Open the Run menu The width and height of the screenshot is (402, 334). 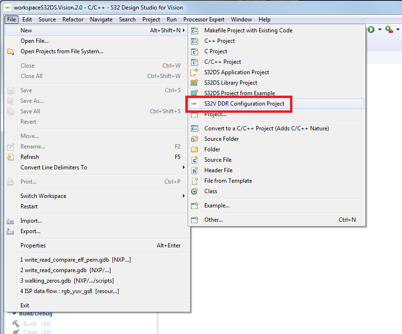click(x=171, y=20)
